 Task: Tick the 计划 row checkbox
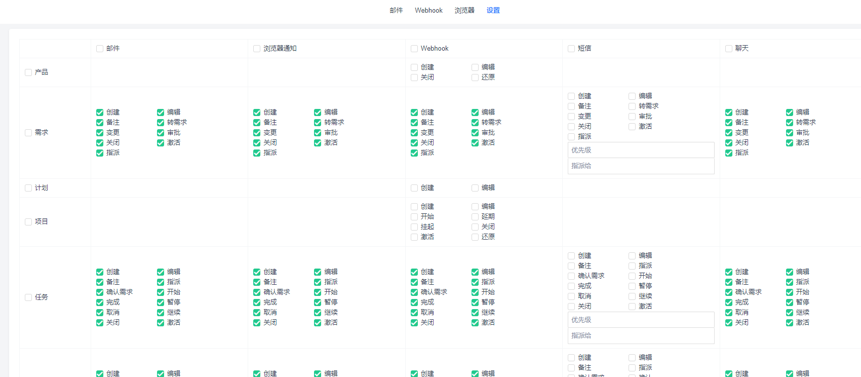pos(28,188)
